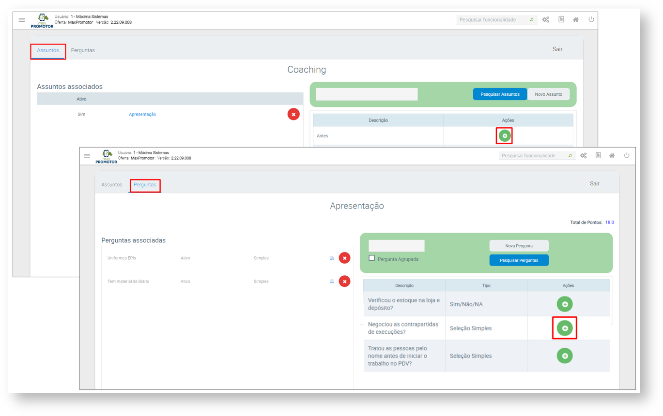Switch to the highlighted Perguntas tab in the Apresentação window
Screen dimensions: 663x416
click(145, 185)
